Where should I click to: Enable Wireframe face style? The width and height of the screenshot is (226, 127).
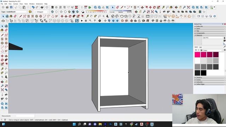61,12
